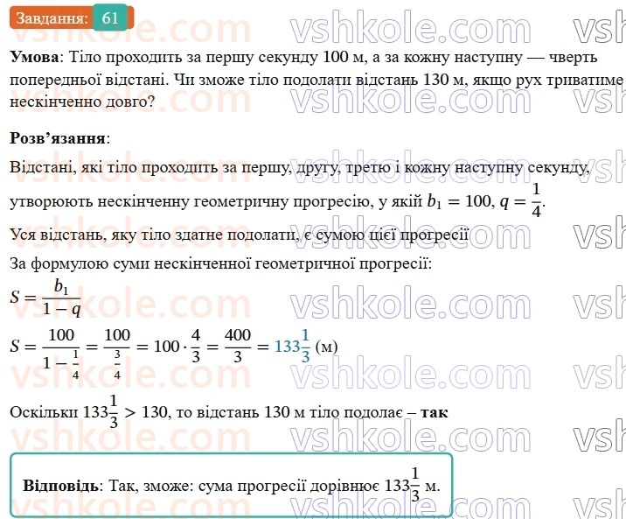Viewport: 626px width, 519px height.
Task: Click the bold 'Відповідь' label in answer box
Action: point(60,486)
